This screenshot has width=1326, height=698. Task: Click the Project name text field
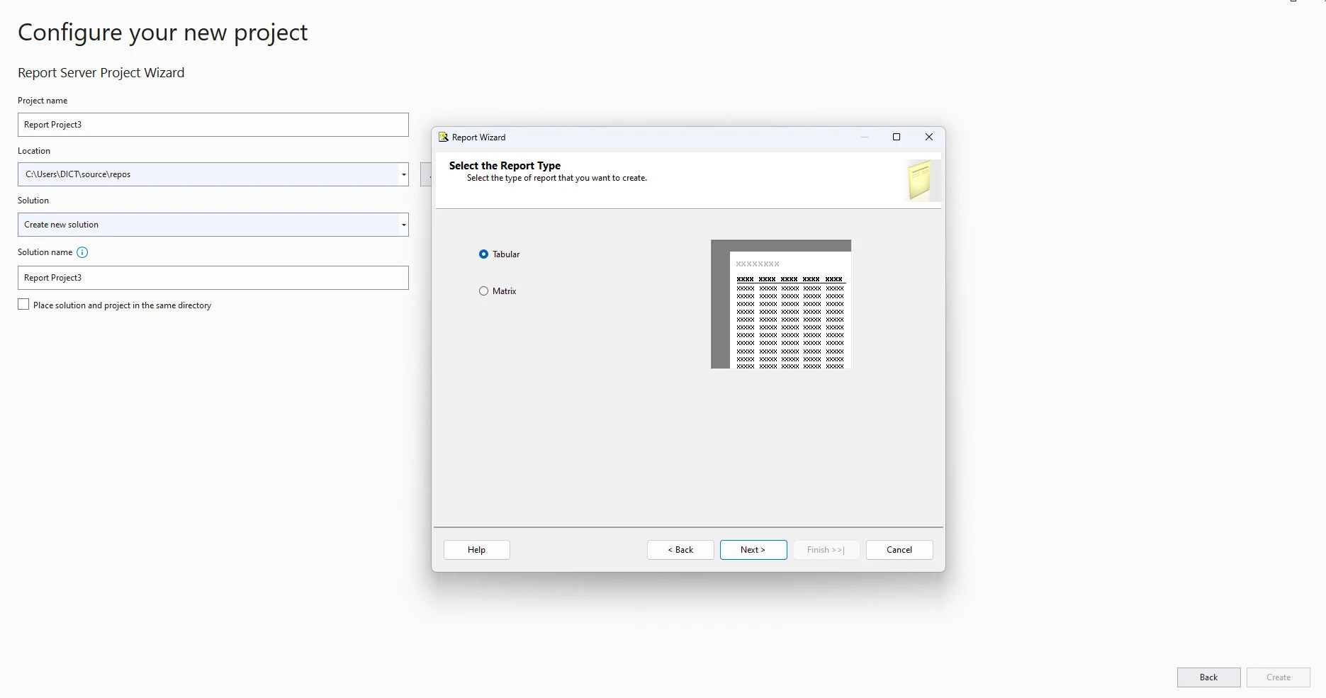[213, 125]
